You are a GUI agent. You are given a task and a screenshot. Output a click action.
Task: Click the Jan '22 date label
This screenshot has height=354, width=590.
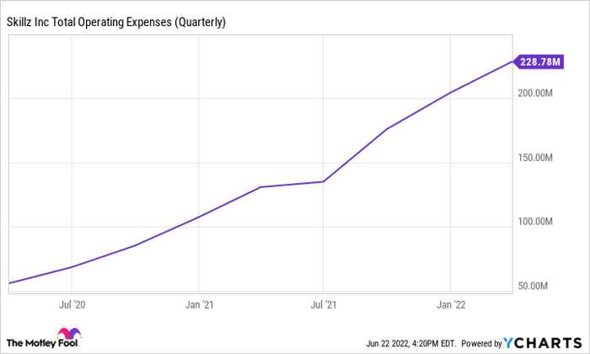(451, 305)
